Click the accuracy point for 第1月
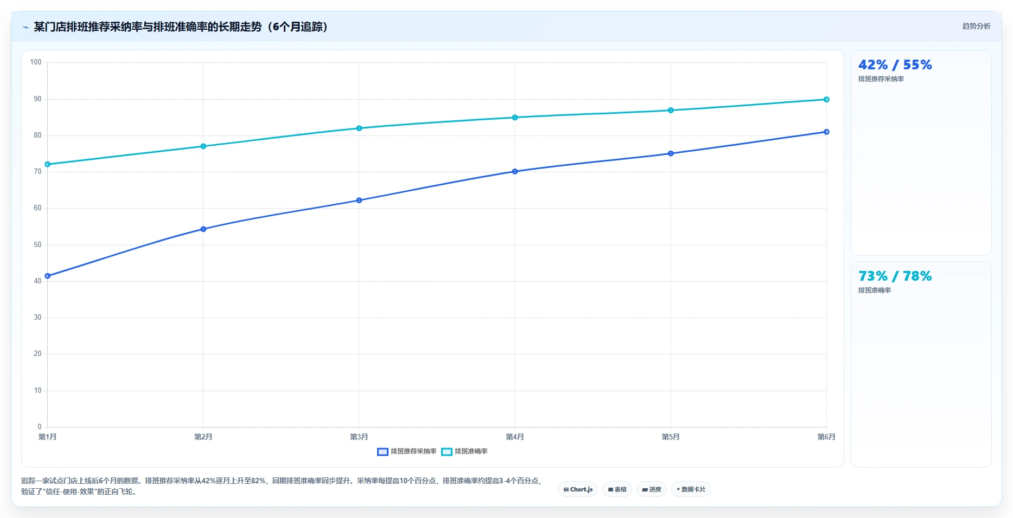The image size is (1013, 518). [48, 164]
